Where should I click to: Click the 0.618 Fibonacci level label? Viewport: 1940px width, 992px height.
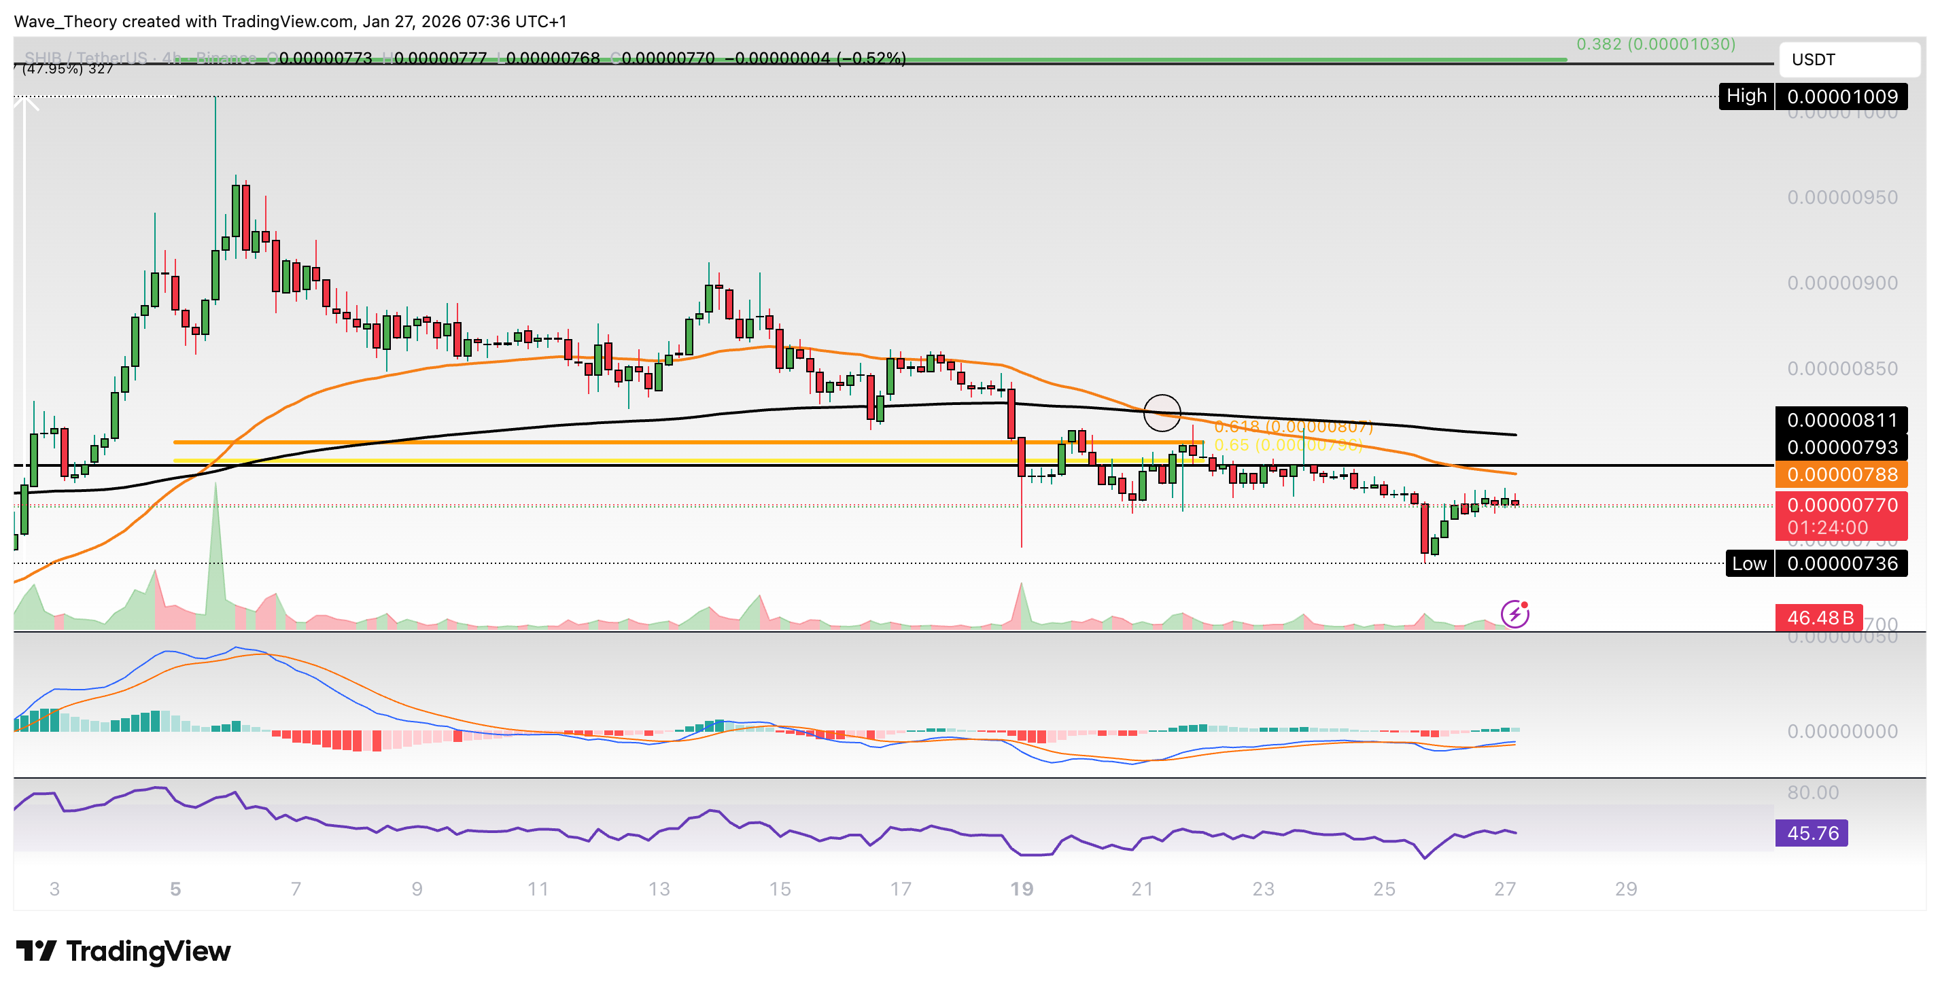[1293, 427]
